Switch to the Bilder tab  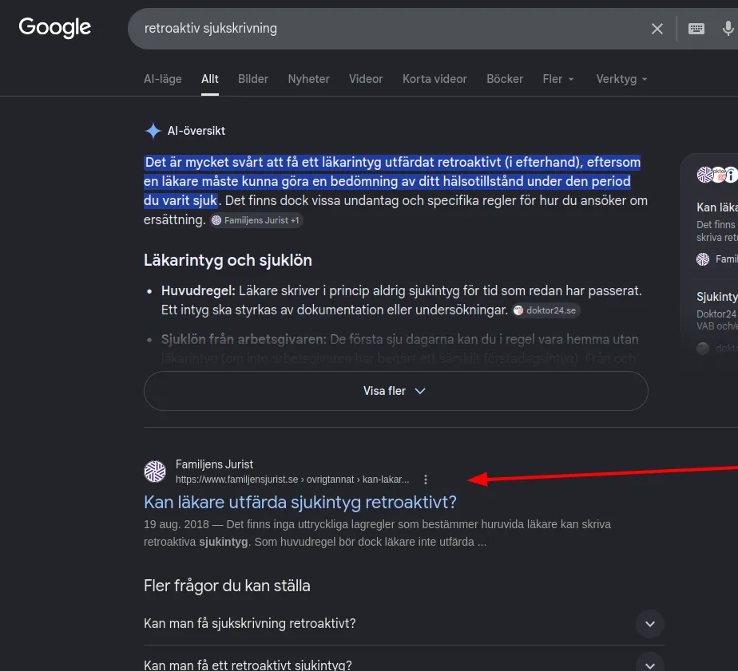point(252,79)
